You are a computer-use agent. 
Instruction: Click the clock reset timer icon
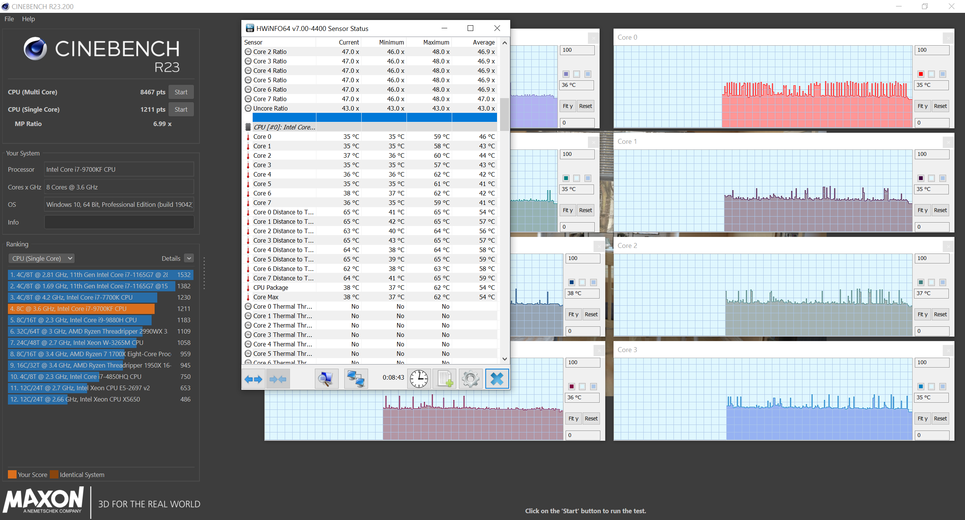pyautogui.click(x=419, y=379)
